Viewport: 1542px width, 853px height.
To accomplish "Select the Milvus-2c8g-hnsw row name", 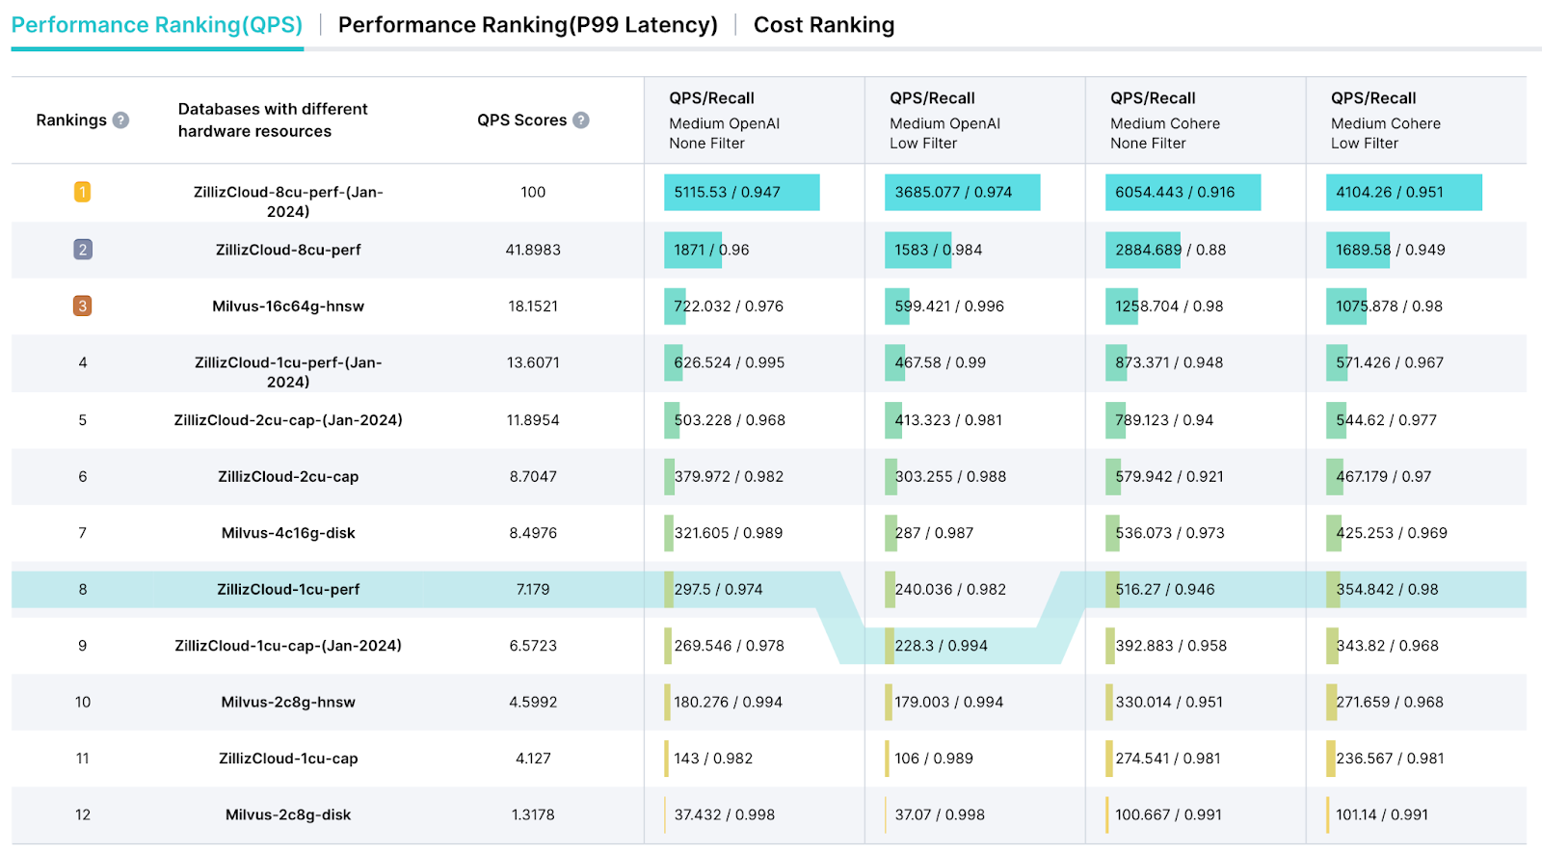I will click(288, 702).
